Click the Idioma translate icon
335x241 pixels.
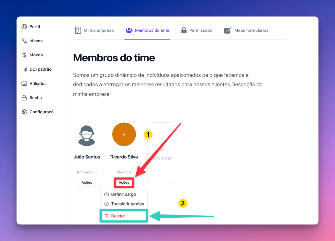24,41
